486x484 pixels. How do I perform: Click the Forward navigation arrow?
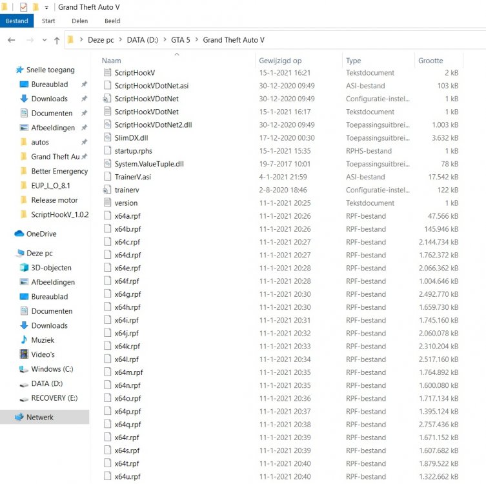coord(30,40)
